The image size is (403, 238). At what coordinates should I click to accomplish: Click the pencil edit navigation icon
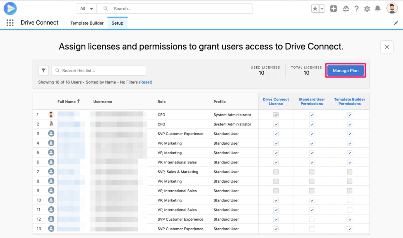click(396, 23)
